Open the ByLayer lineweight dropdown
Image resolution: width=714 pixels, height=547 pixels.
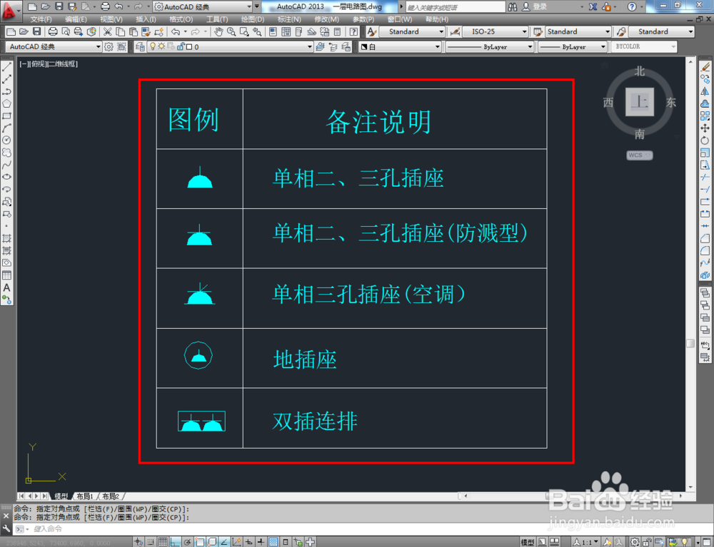tap(604, 45)
